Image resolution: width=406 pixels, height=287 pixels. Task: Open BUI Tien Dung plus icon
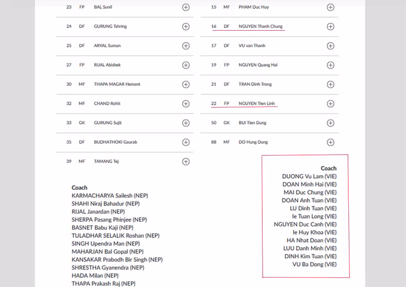330,123
